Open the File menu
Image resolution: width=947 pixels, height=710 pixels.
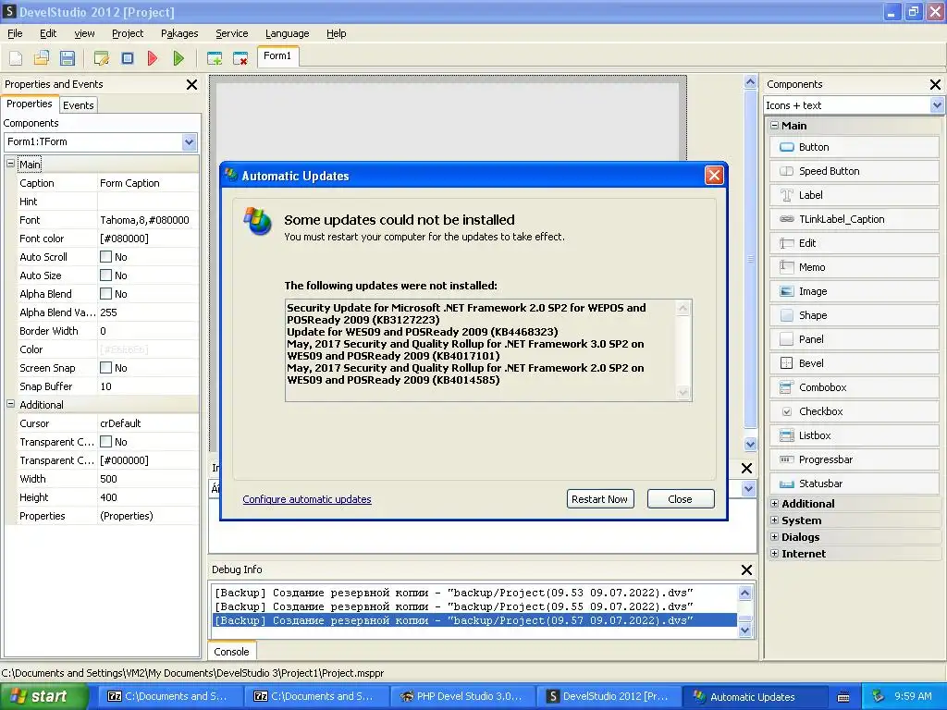tap(15, 33)
